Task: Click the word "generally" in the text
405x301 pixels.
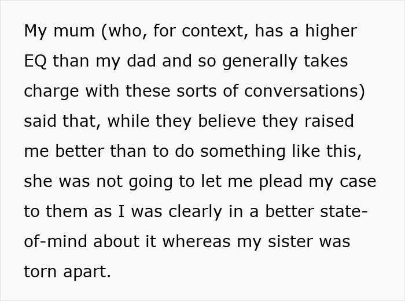Action: [260, 61]
